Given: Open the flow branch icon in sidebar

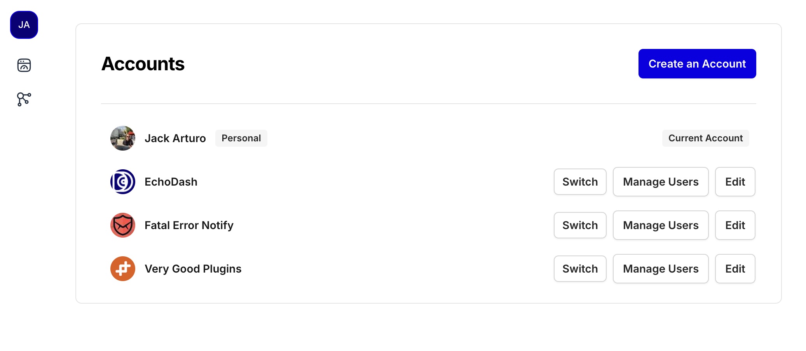Looking at the screenshot, I should coord(24,99).
